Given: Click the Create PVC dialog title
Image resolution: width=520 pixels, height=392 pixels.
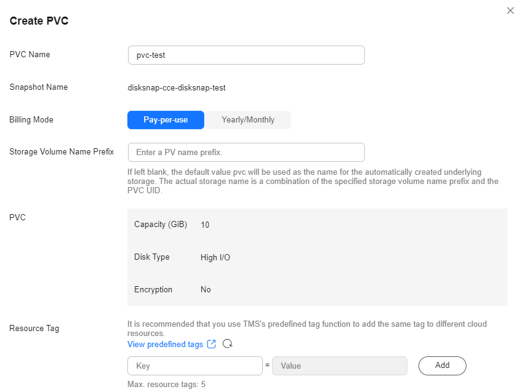Looking at the screenshot, I should pos(39,20).
